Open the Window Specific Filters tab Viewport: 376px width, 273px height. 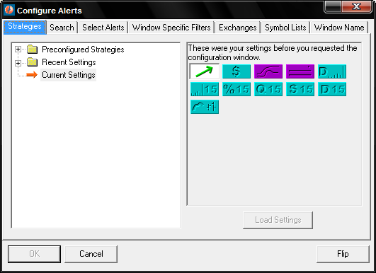[171, 28]
